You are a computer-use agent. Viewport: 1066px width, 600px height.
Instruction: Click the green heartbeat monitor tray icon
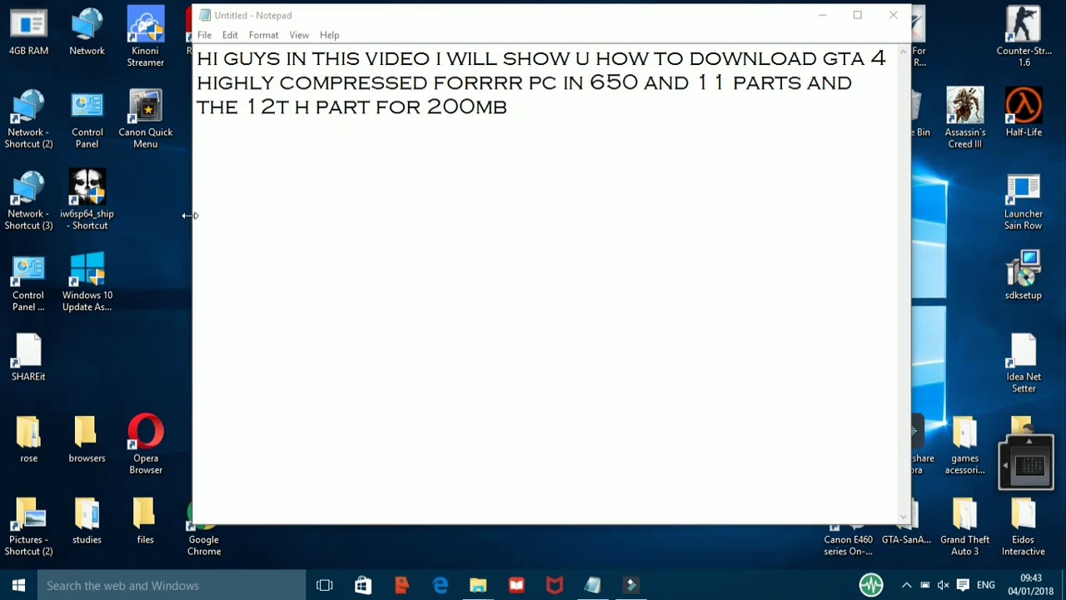(x=871, y=585)
